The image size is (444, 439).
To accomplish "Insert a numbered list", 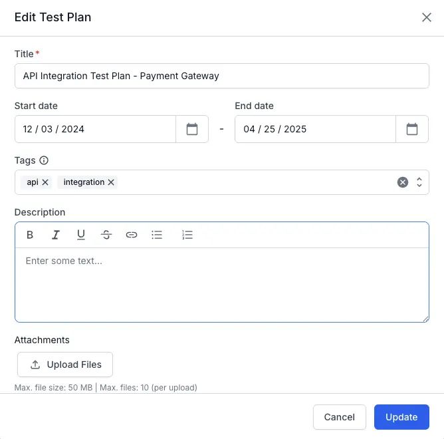I will point(187,235).
